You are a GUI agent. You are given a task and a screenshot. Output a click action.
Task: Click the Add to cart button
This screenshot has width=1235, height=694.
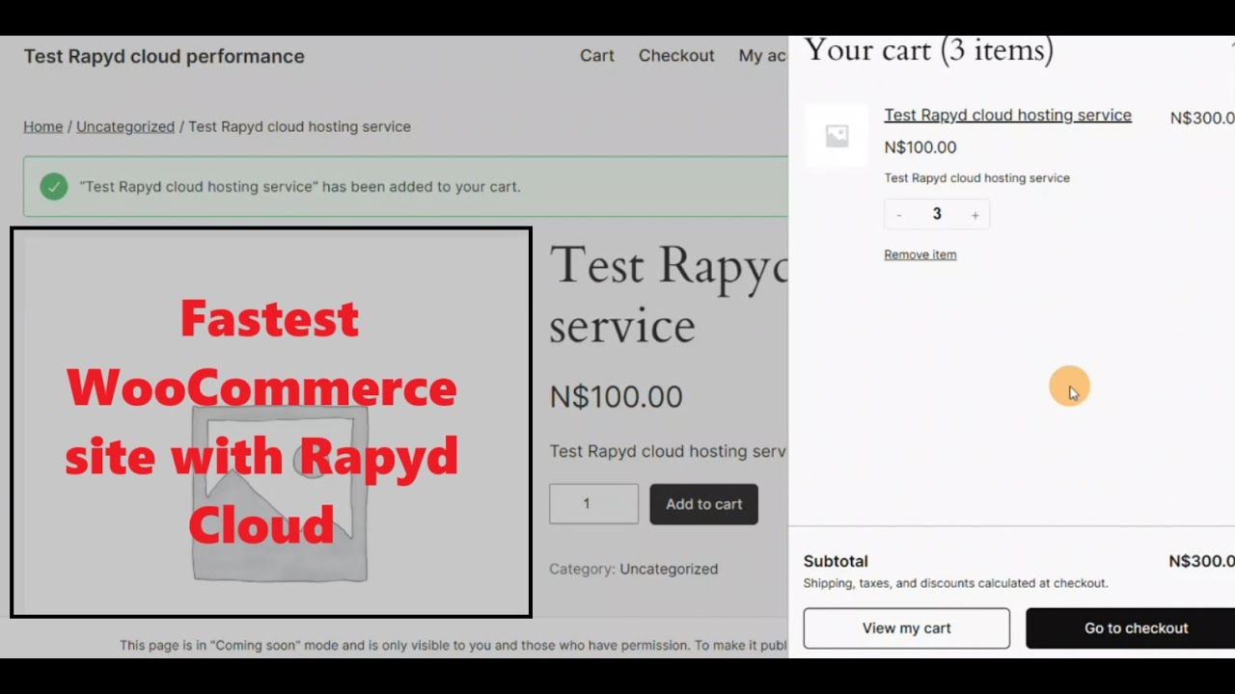click(x=703, y=504)
